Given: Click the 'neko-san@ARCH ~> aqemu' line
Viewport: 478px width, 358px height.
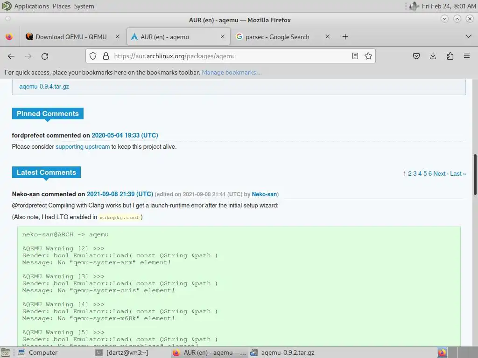Looking at the screenshot, I should coord(65,235).
